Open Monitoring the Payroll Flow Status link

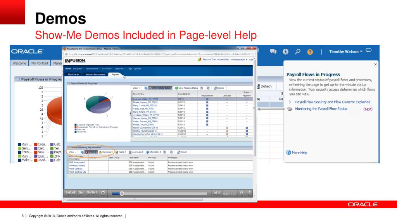[321, 109]
